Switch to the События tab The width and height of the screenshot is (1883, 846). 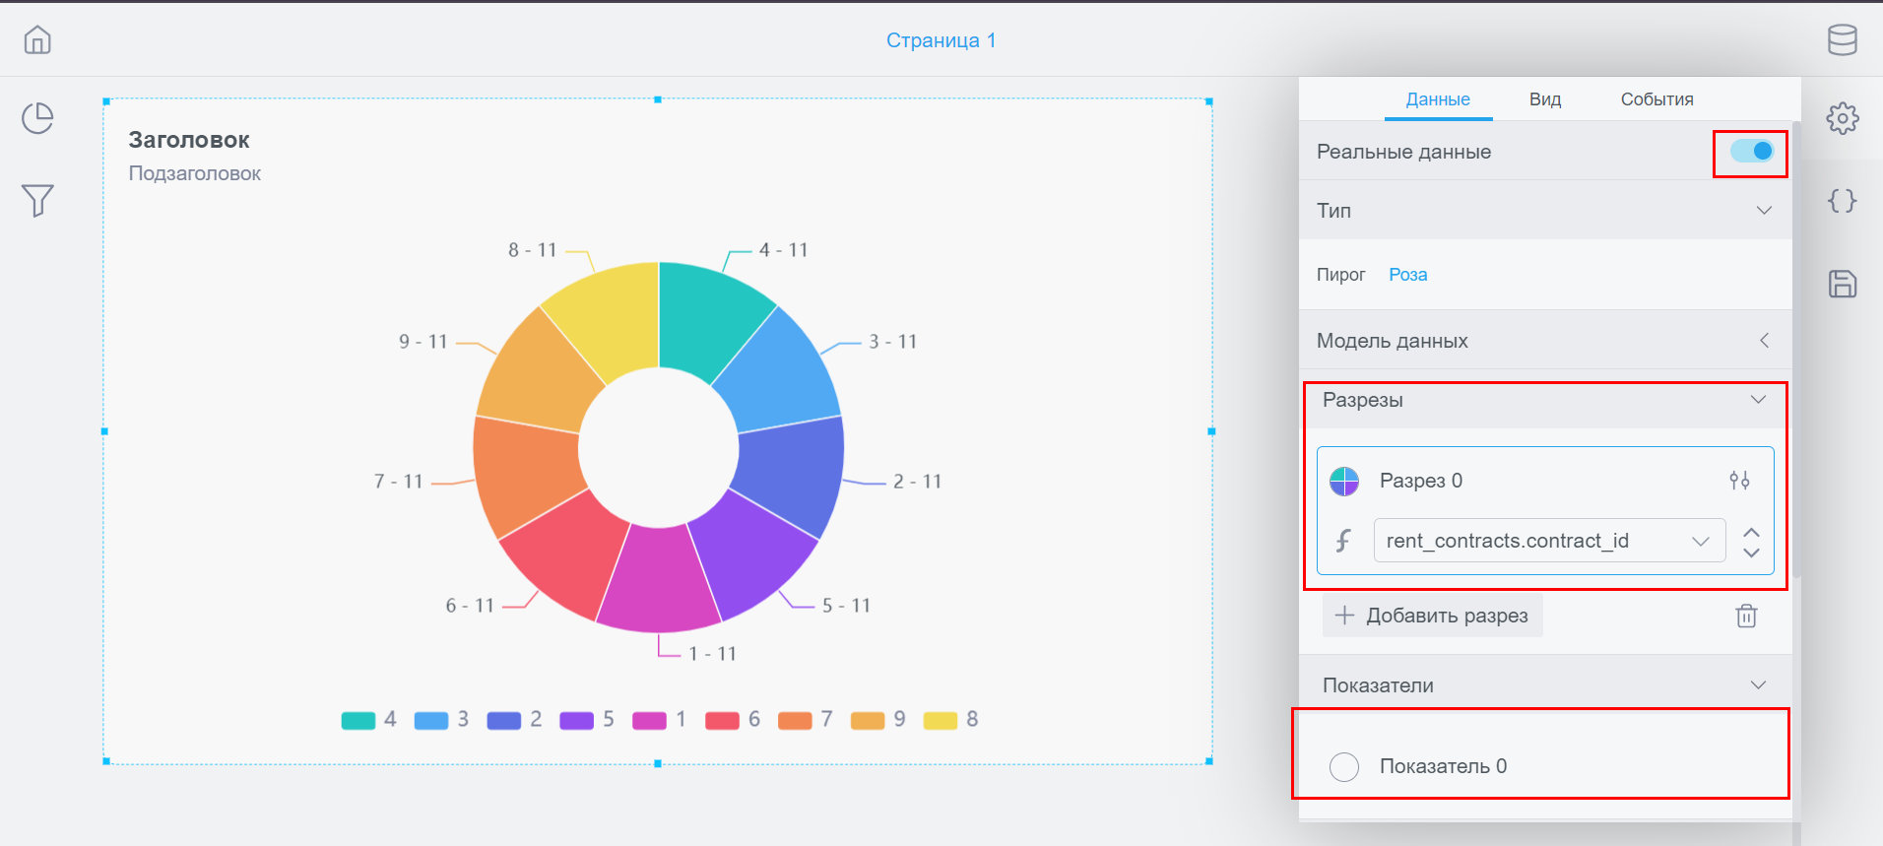coord(1656,99)
